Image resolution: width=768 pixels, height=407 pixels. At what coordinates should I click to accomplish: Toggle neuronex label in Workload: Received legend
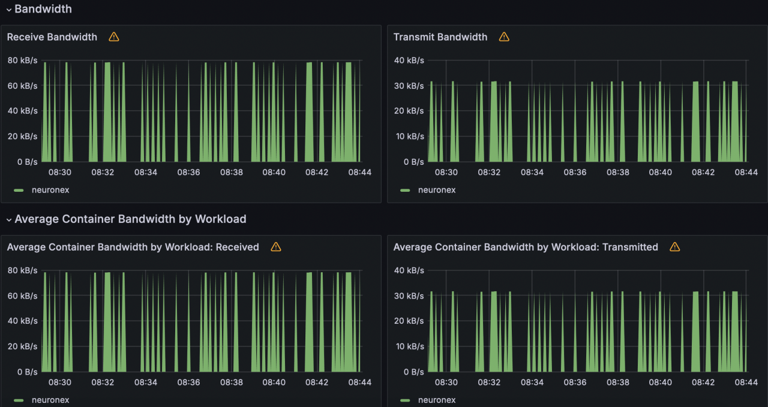click(x=50, y=400)
